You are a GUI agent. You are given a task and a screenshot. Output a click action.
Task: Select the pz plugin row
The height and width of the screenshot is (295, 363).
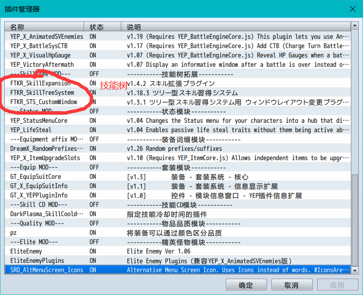[x=178, y=232]
